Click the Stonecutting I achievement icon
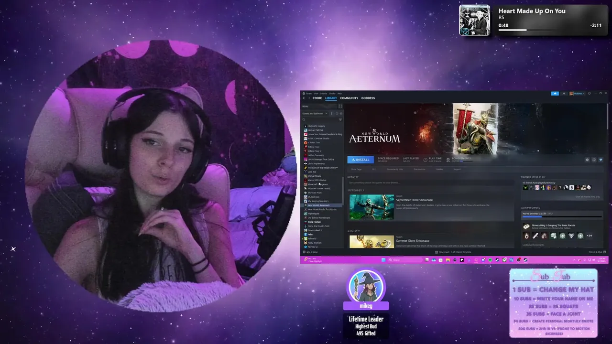This screenshot has height=344, width=612. pyautogui.click(x=526, y=226)
